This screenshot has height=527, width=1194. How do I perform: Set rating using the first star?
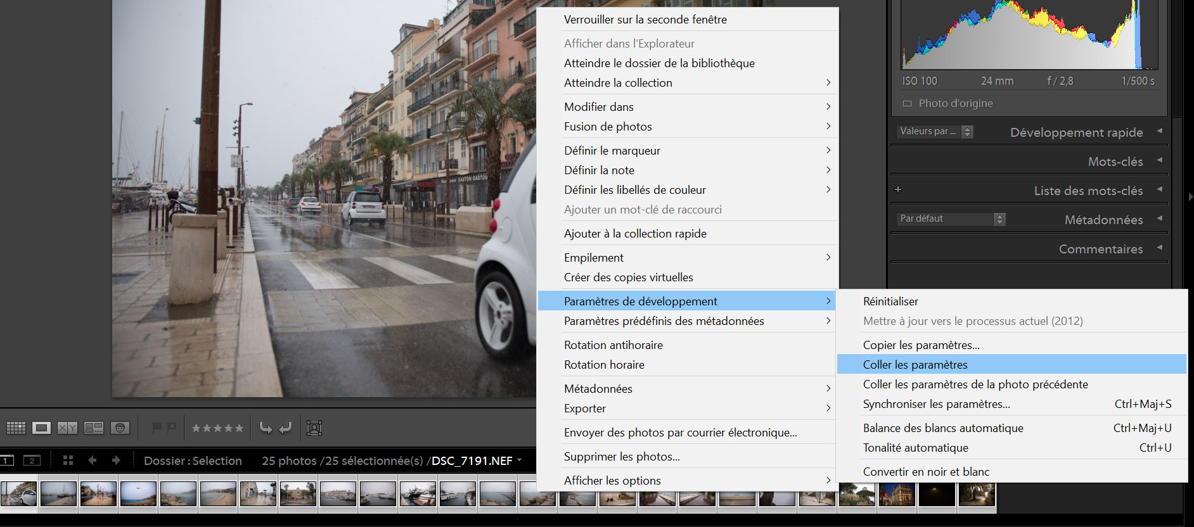click(x=196, y=428)
